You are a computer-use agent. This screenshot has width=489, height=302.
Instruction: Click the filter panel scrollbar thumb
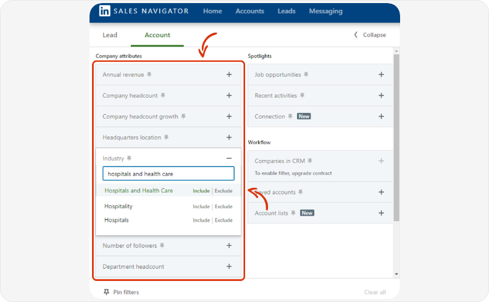pyautogui.click(x=396, y=138)
